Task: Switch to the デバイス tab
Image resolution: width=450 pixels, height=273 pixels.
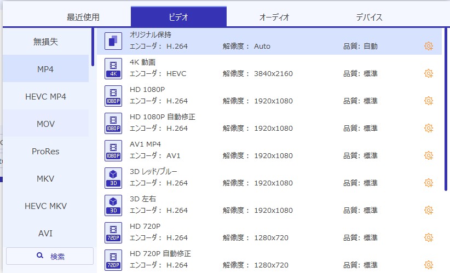Action: click(x=370, y=17)
